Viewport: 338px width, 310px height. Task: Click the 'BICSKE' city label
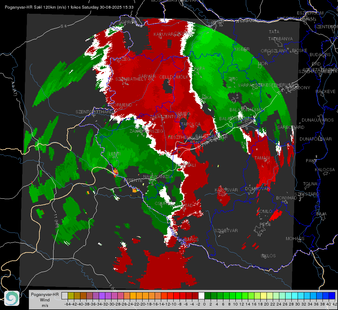pyautogui.click(x=300, y=50)
